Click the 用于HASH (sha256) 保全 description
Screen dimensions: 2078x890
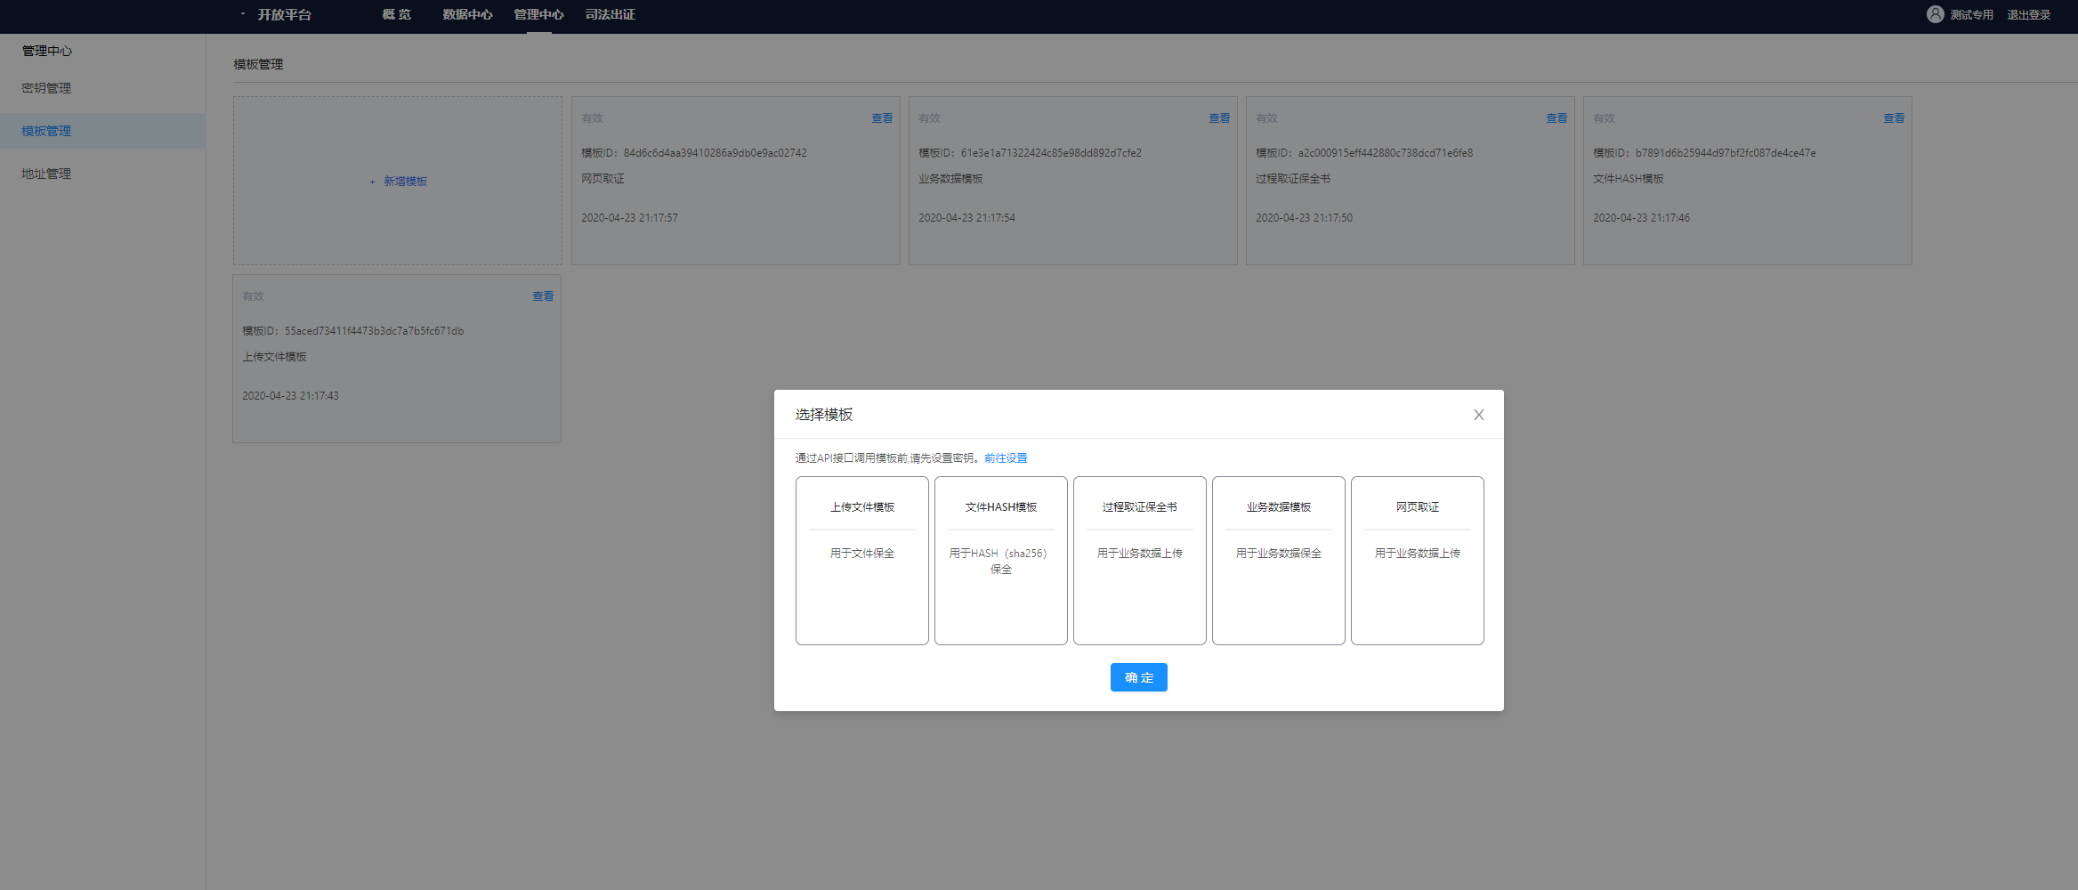pyautogui.click(x=1000, y=562)
